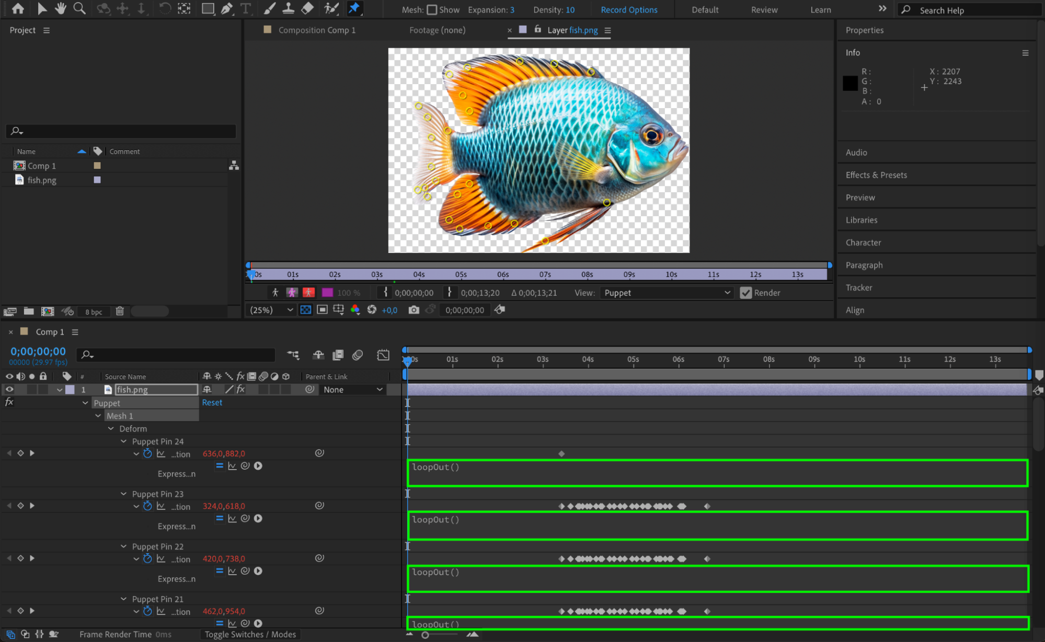The image size is (1045, 642).
Task: Hide the fish.png layer with the eye icon
Action: (9, 390)
